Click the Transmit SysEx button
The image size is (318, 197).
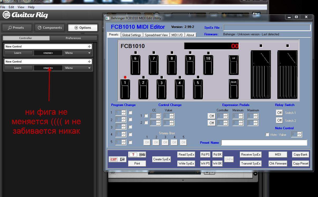(251, 164)
